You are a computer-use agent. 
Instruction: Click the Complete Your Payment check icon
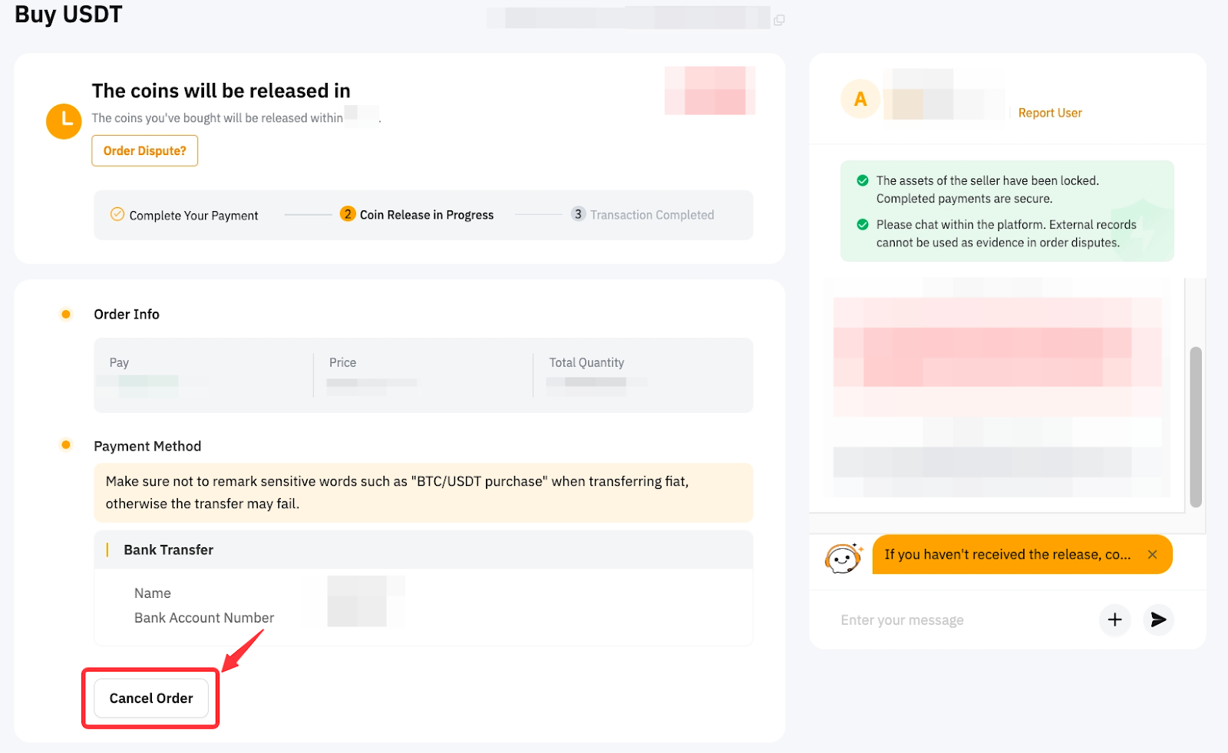pos(117,214)
